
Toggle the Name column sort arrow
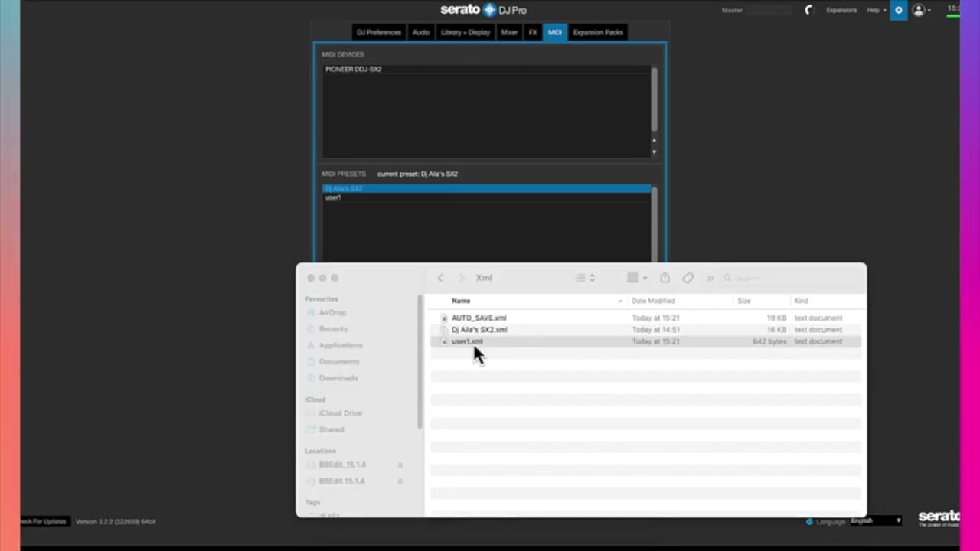pos(620,301)
